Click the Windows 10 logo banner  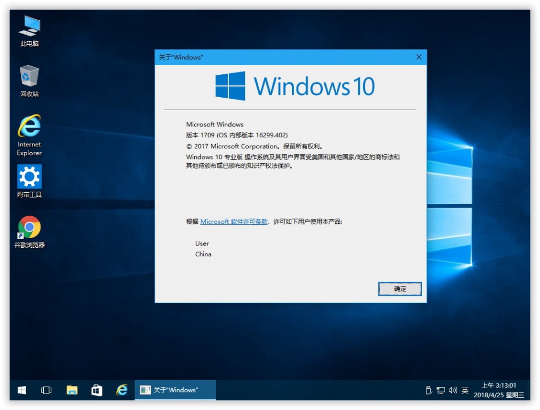295,86
